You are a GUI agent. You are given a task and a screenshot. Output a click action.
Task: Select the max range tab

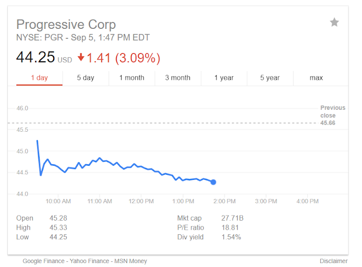316,77
